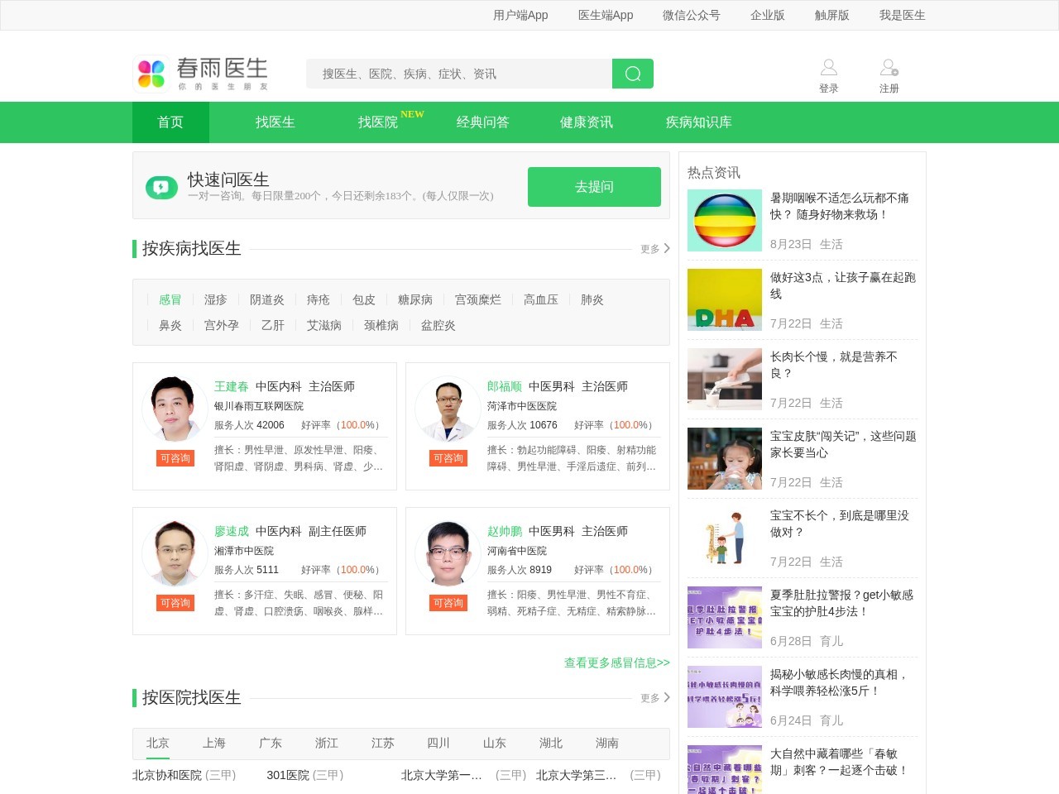1059x794 pixels.
Task: Go to the 疾病知识库 menu item
Action: point(698,122)
